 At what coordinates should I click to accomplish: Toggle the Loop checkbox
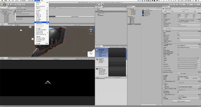click(178, 56)
